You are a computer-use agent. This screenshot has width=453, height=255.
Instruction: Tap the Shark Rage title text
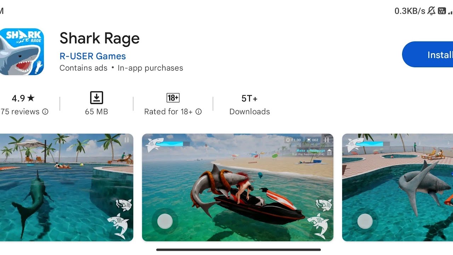(99, 38)
